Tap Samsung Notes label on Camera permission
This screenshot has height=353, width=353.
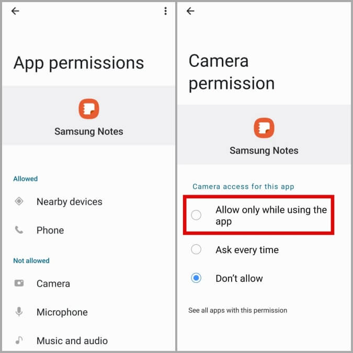264,151
